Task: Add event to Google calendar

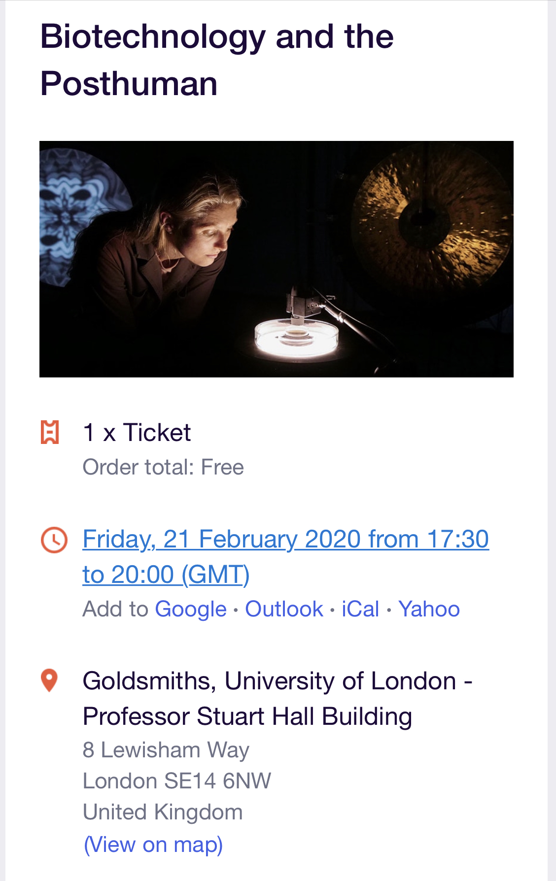Action: click(191, 609)
